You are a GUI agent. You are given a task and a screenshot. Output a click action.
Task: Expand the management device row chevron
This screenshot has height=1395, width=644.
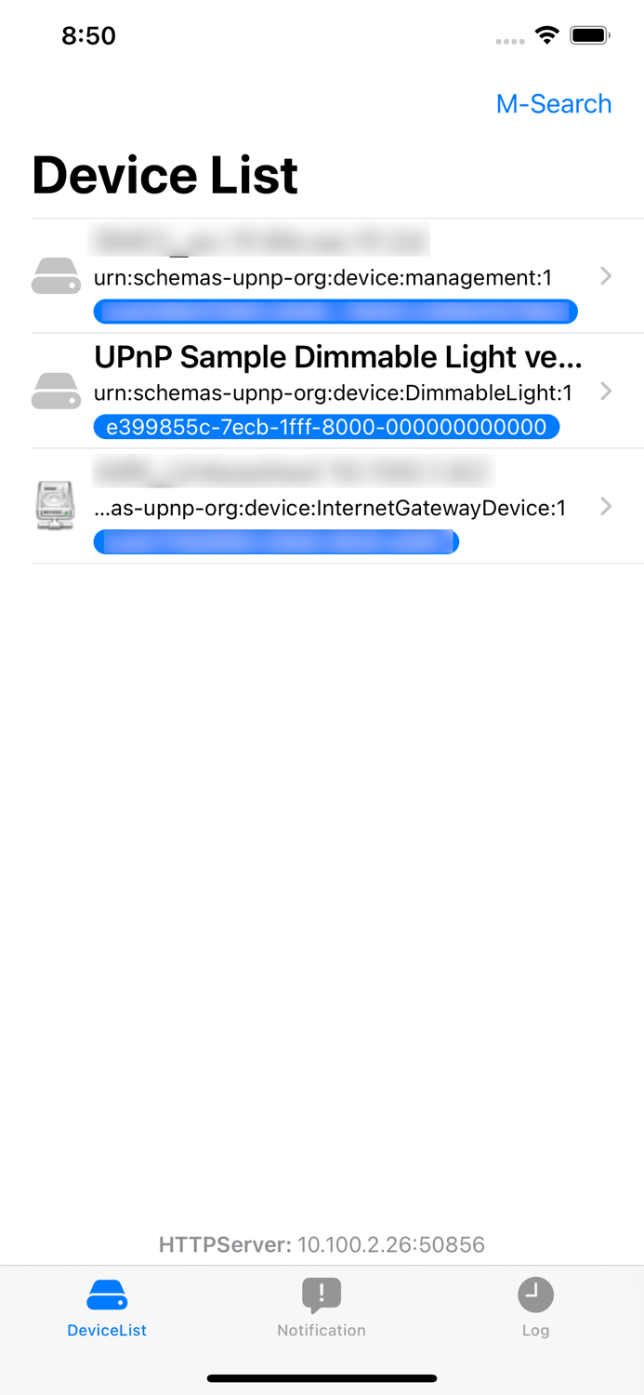tap(605, 275)
